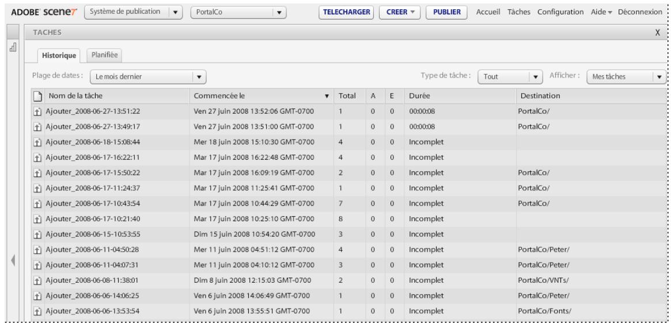This screenshot has height=323, width=671.
Task: Click the document icon in table header
Action: click(37, 96)
